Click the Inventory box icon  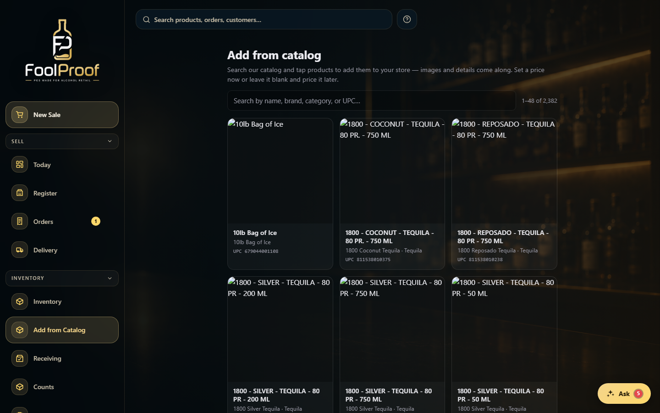pos(20,301)
